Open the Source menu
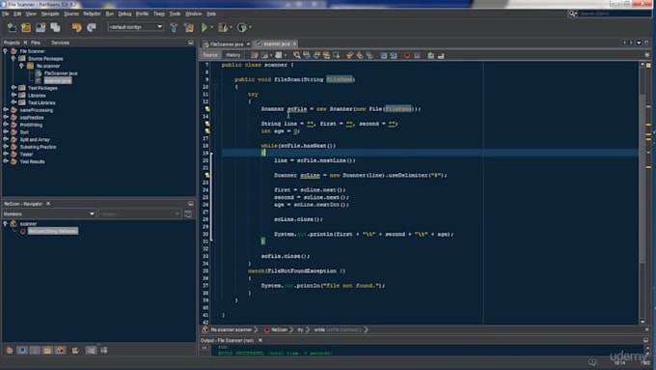656x370 pixels. click(71, 14)
